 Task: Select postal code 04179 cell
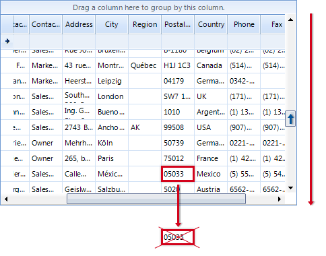[178, 81]
